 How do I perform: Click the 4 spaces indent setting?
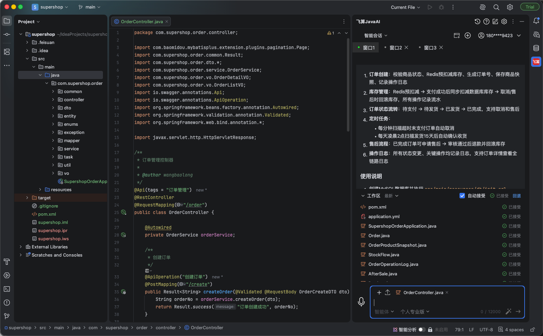pos(511,329)
